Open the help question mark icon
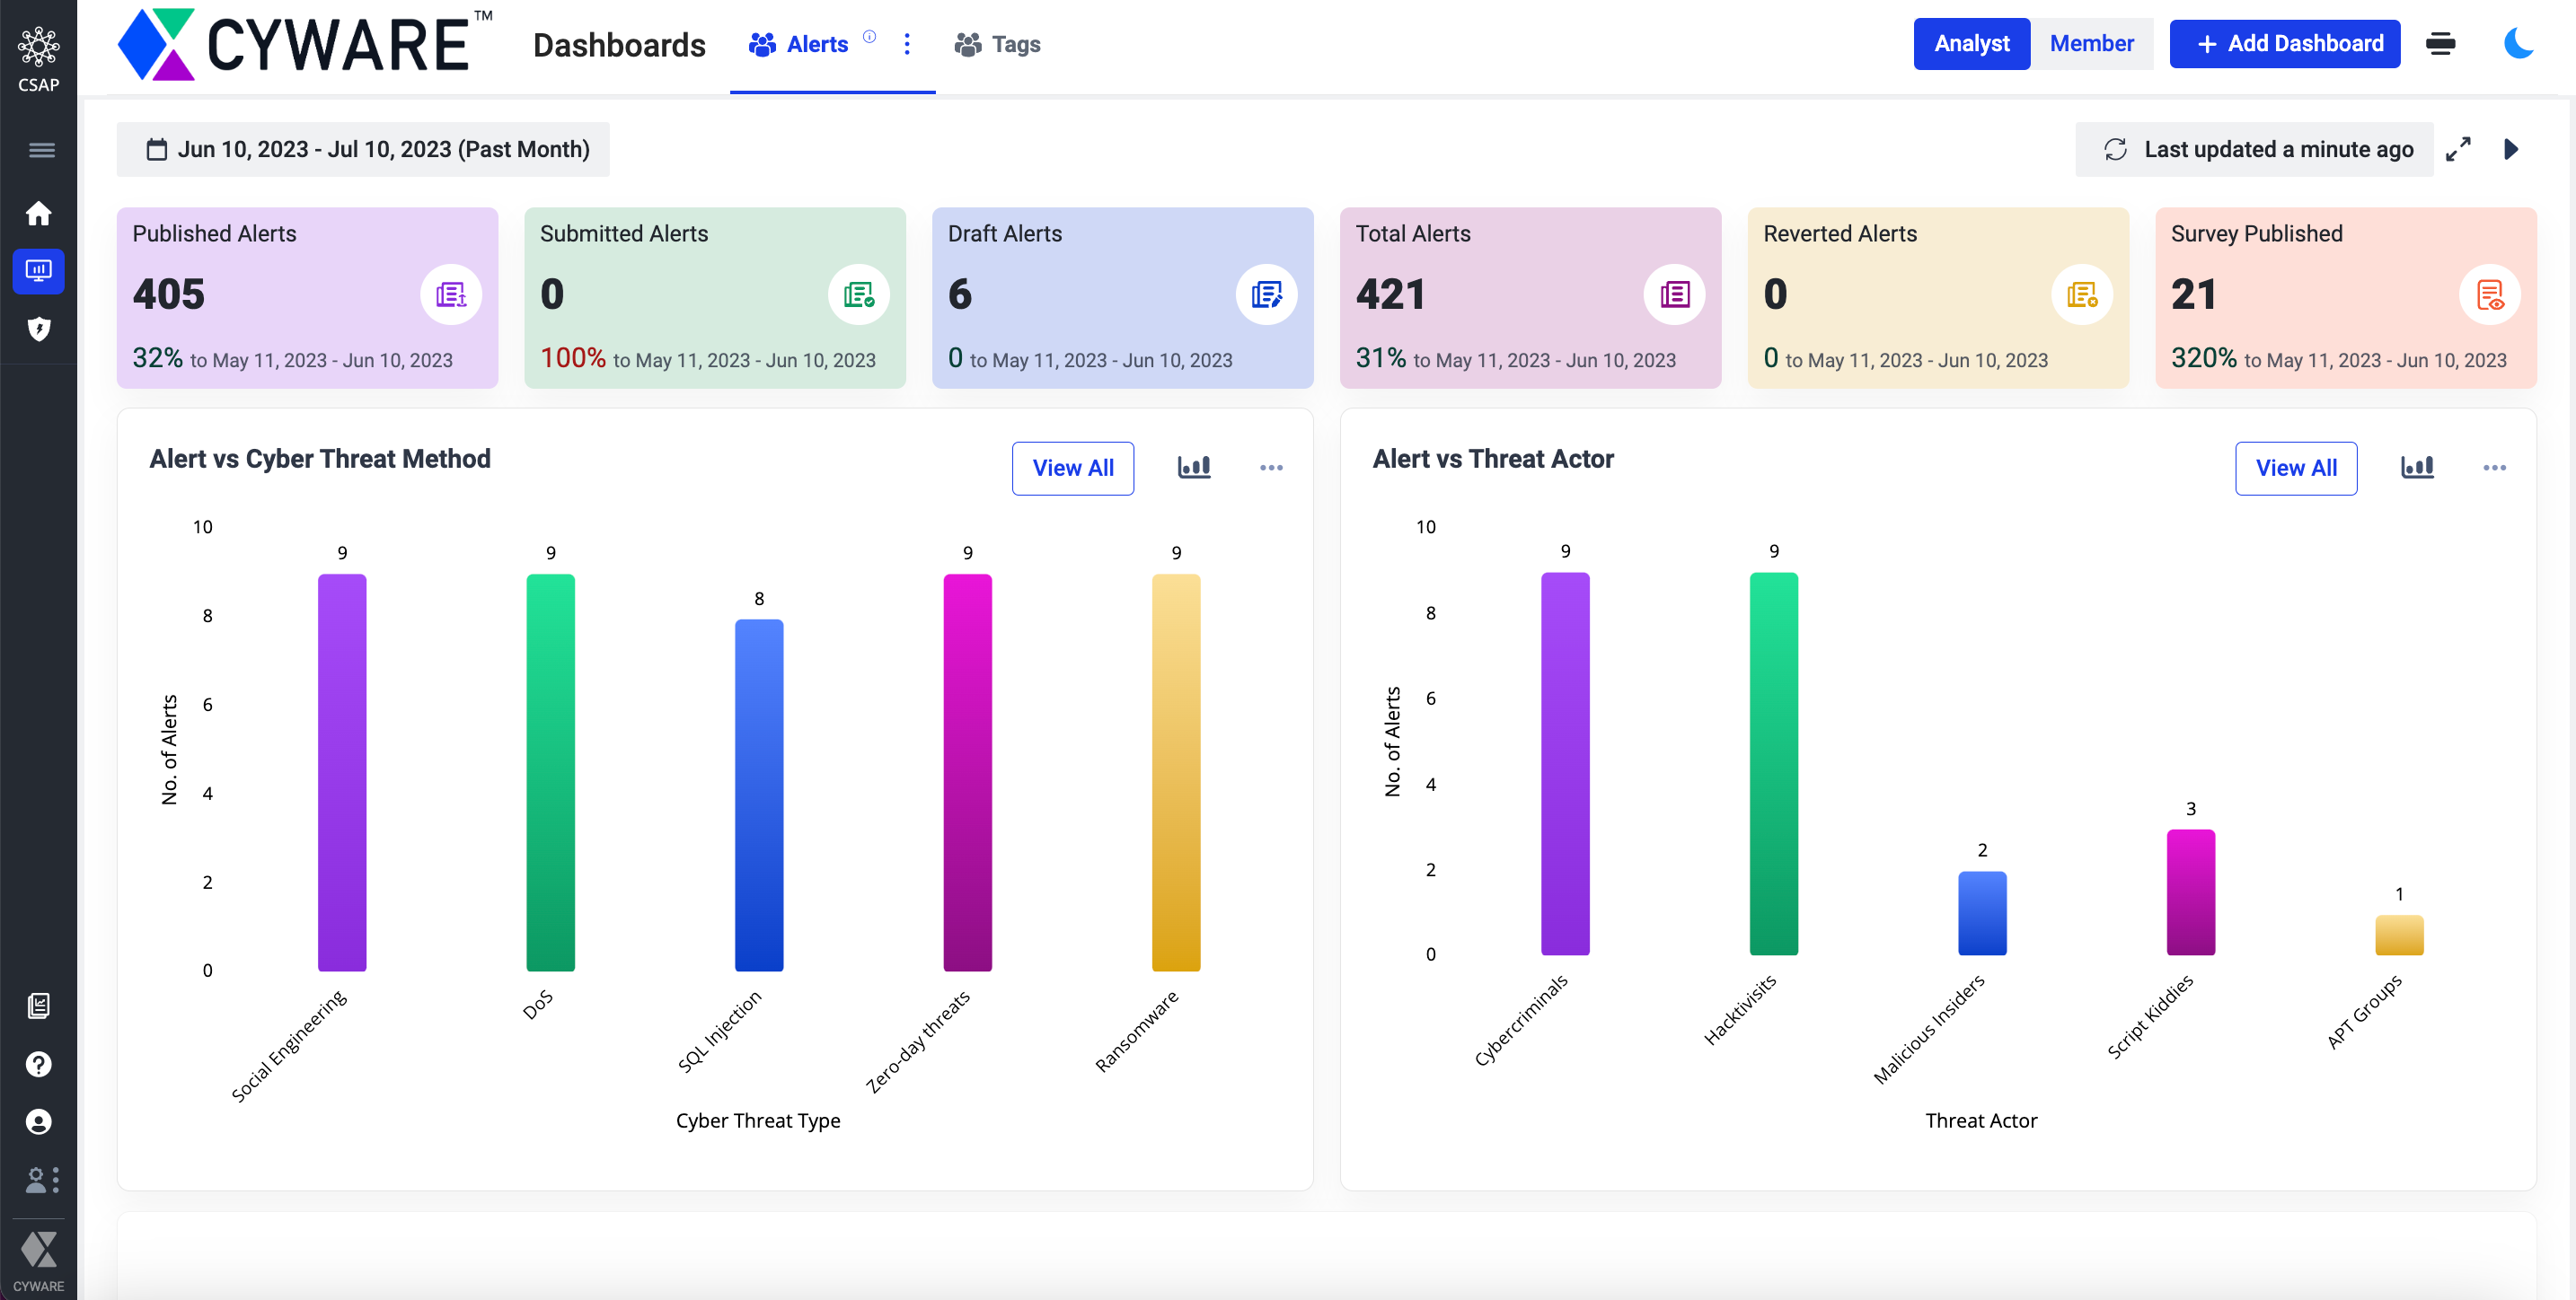 38,1064
